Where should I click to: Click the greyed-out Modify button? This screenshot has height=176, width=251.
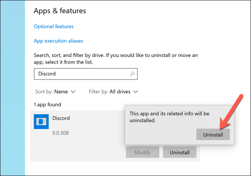(x=143, y=152)
